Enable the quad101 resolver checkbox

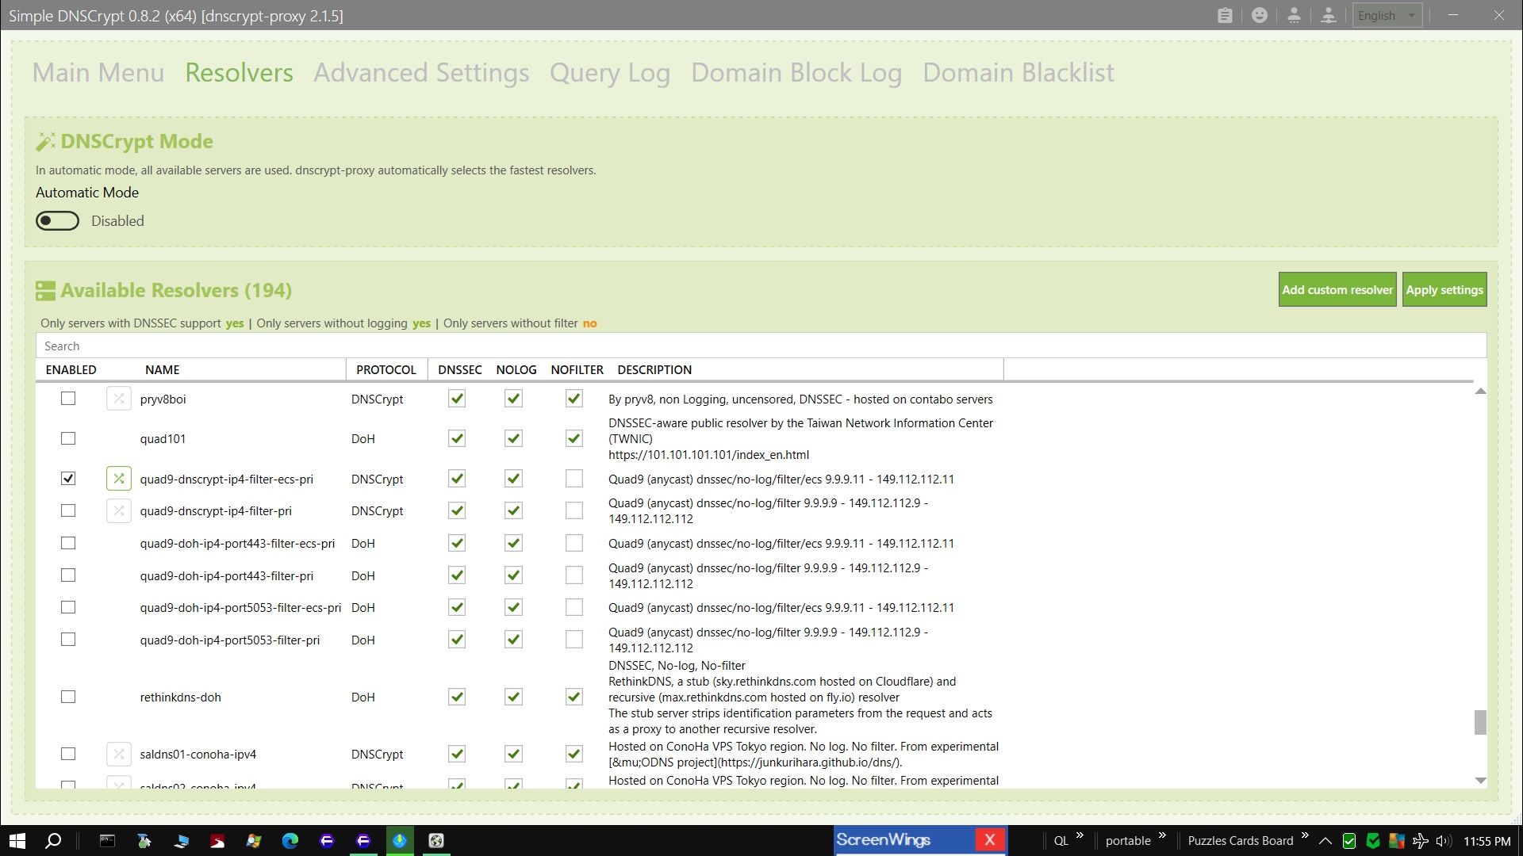(x=68, y=438)
